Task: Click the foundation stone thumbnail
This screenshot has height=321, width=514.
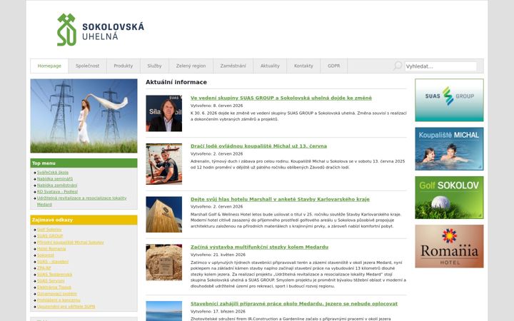Action: point(164,263)
